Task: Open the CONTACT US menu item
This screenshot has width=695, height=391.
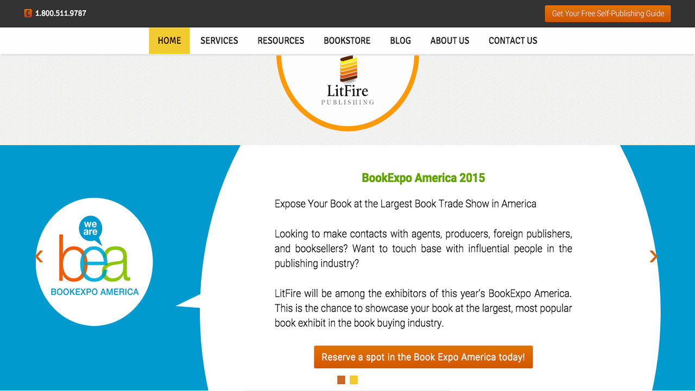Action: (513, 40)
